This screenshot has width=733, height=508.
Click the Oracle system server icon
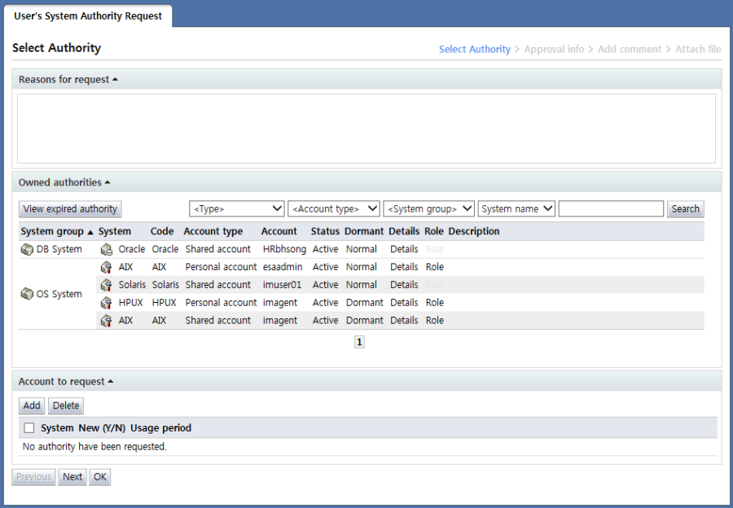[x=106, y=249]
